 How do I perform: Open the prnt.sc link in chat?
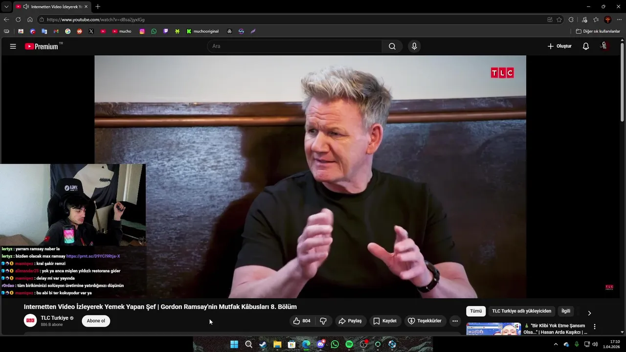[93, 256]
